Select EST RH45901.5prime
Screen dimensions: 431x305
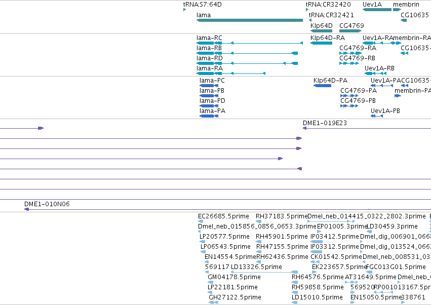tap(258, 242)
